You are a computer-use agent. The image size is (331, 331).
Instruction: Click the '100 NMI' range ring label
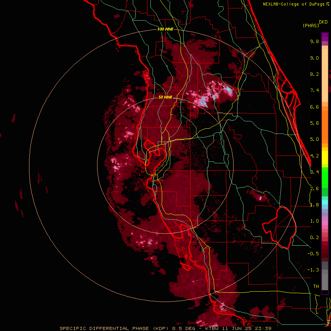pos(165,29)
